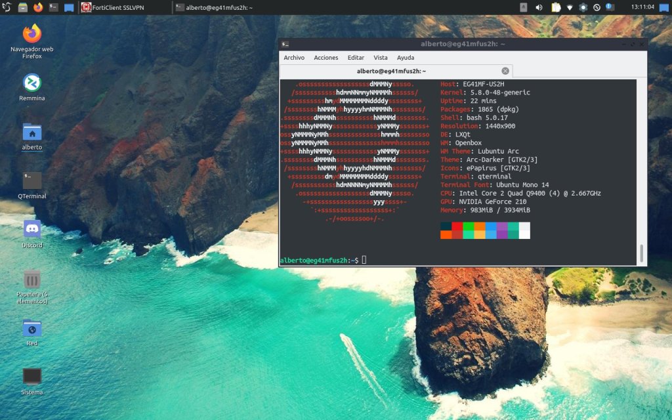Click the Remmina desktop icon

tap(31, 83)
